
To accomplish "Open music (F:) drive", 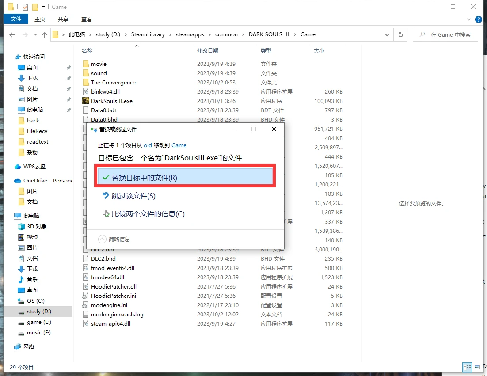I will 38,333.
